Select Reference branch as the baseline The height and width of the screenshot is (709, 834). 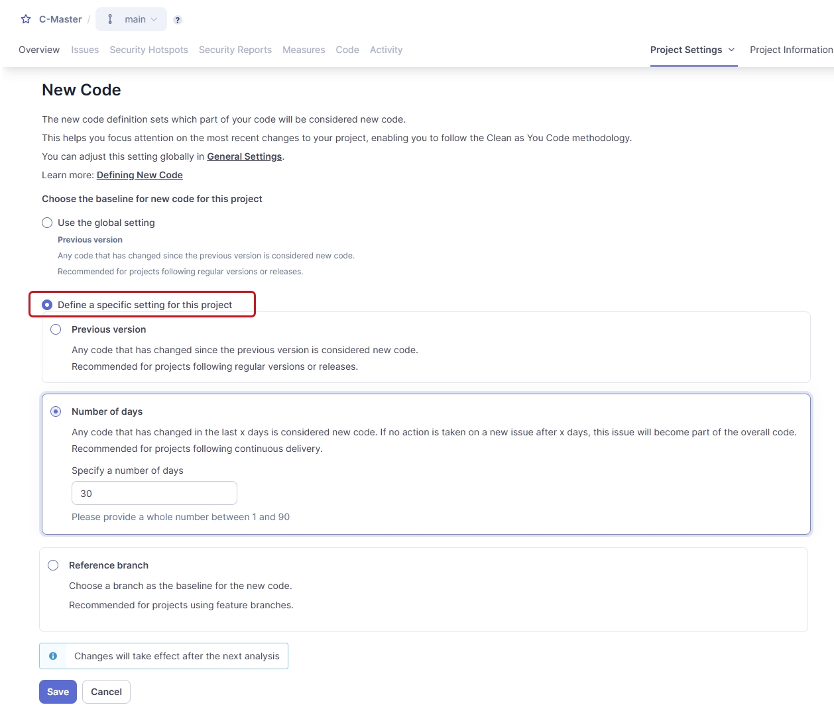pyautogui.click(x=53, y=565)
